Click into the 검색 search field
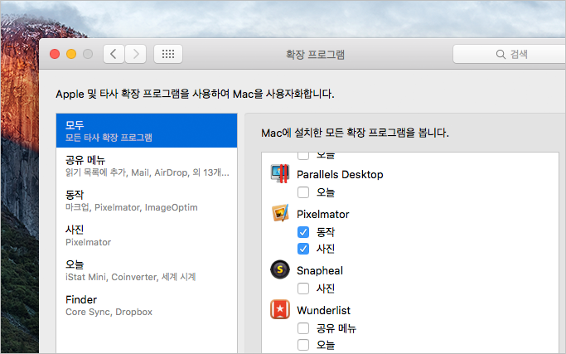 coord(510,54)
